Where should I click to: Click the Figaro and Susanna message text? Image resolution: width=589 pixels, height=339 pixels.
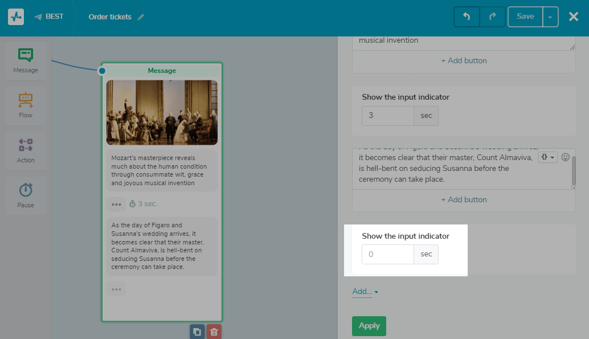click(162, 246)
